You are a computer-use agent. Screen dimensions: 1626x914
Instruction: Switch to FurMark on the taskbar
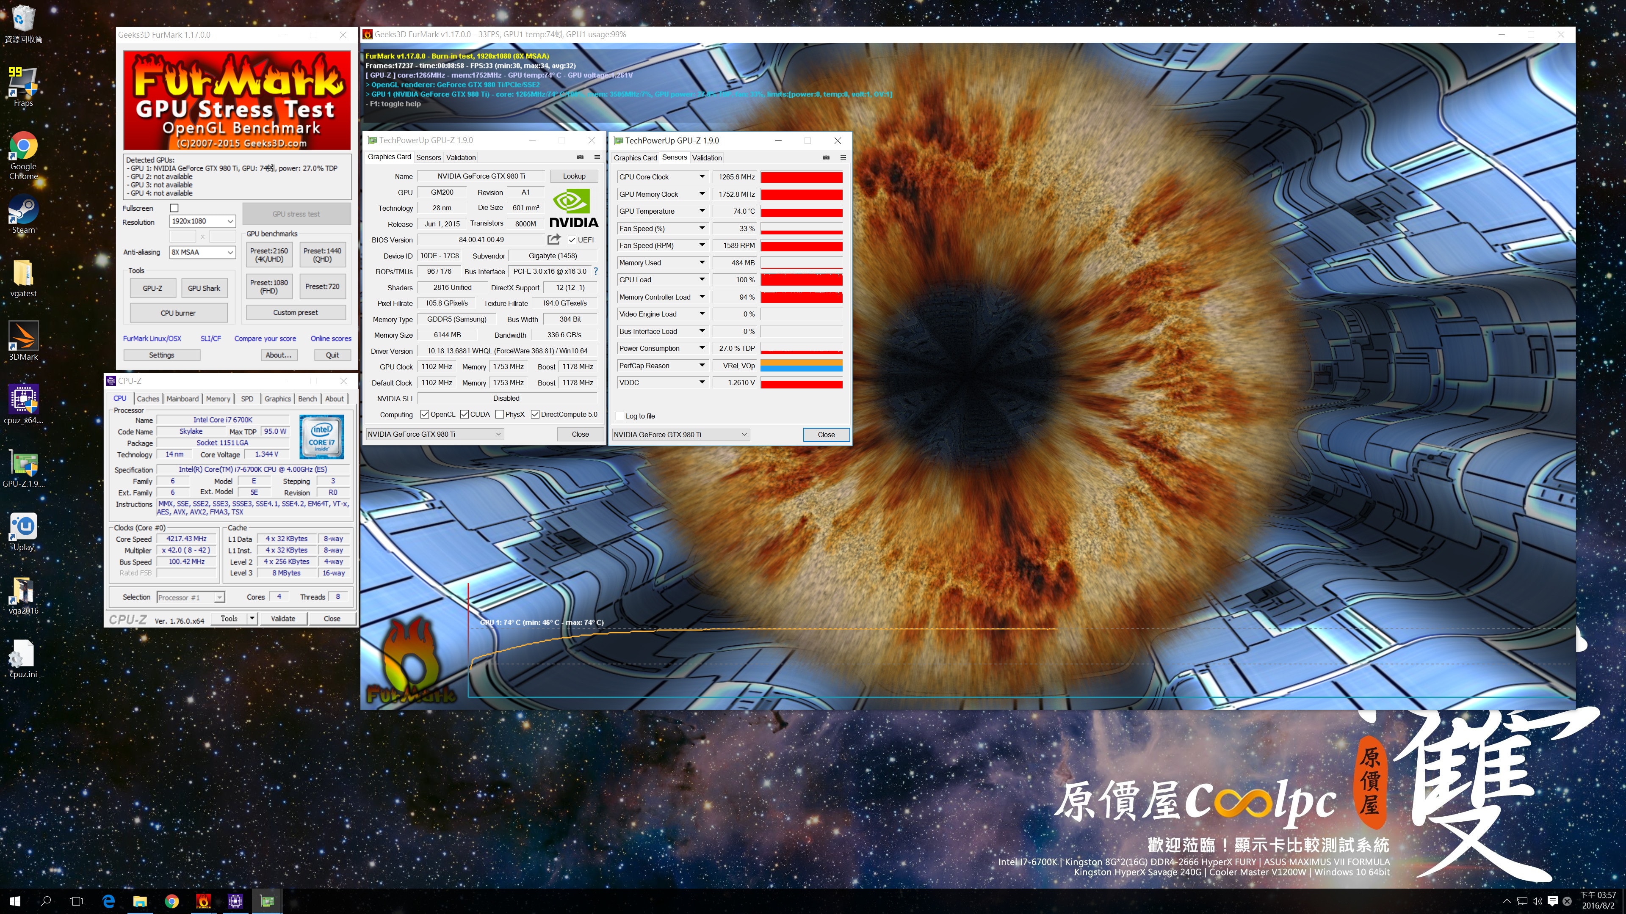(x=203, y=901)
